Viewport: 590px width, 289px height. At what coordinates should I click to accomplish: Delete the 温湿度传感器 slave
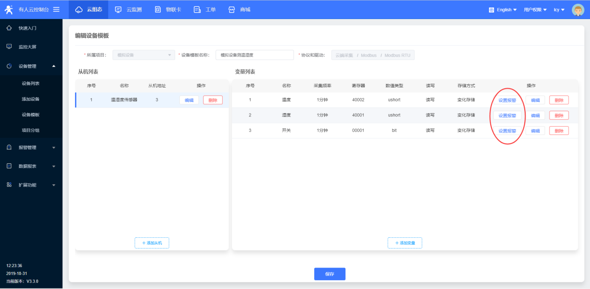point(213,100)
